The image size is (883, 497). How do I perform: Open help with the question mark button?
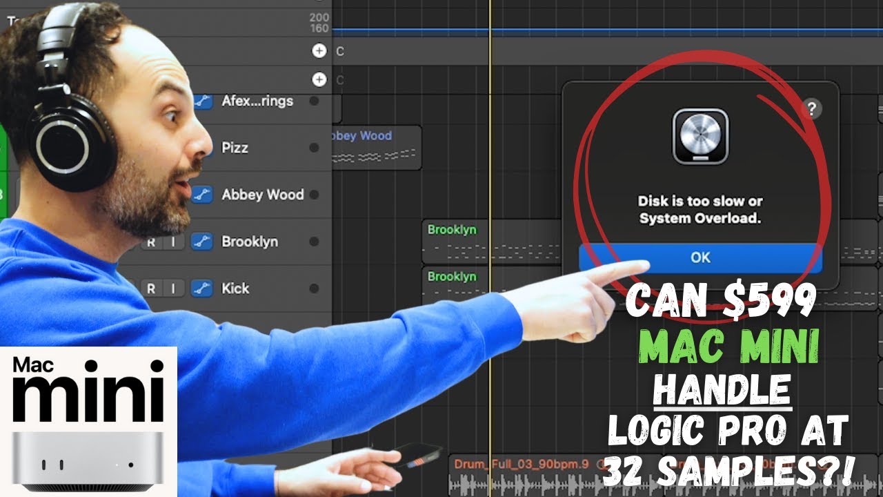812,108
